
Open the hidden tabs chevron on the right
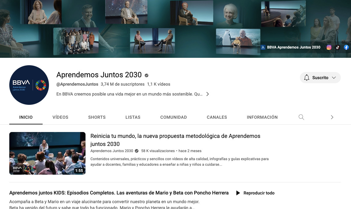tap(332, 117)
